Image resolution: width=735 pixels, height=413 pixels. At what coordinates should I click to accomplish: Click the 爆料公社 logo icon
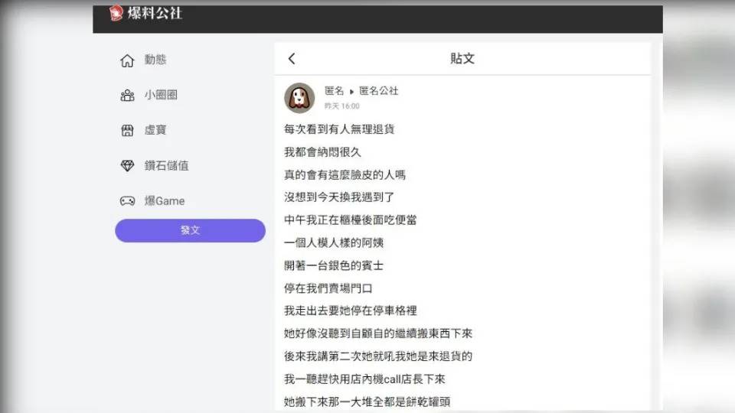(x=116, y=13)
